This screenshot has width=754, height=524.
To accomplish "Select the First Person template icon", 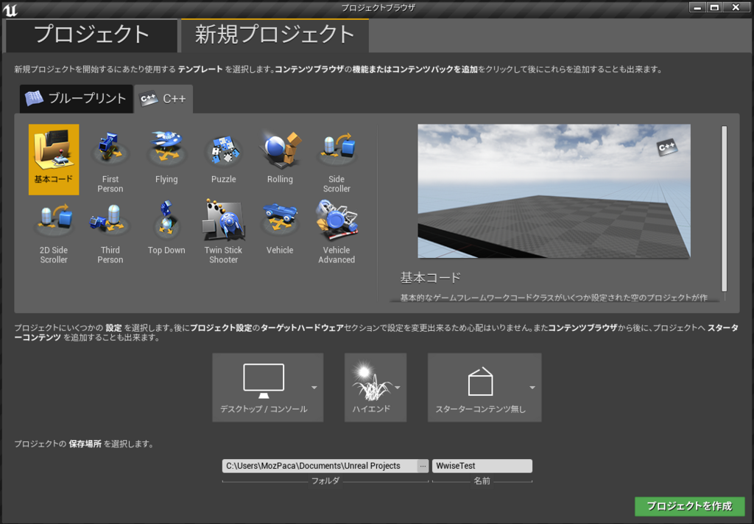I will tap(110, 149).
